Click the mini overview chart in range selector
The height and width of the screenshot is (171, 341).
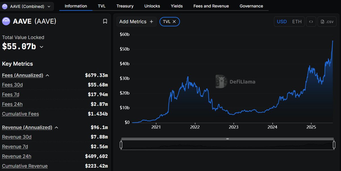click(x=227, y=145)
